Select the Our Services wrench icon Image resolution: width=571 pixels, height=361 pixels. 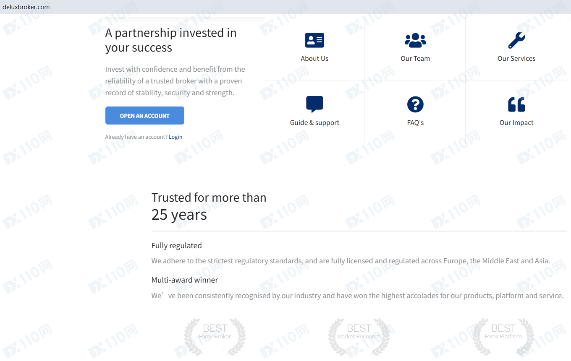click(x=516, y=40)
